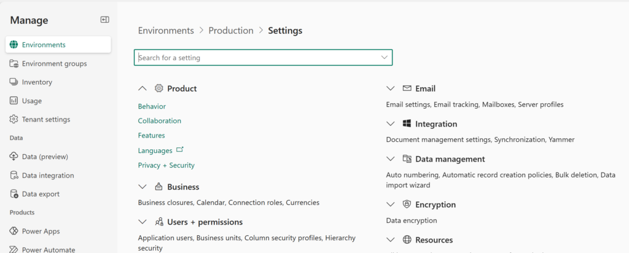Click the Users + permissions people icon
The width and height of the screenshot is (629, 253).
[159, 222]
